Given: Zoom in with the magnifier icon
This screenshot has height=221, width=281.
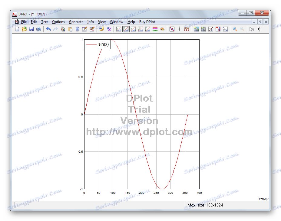Looking at the screenshot, I should click(235, 29).
